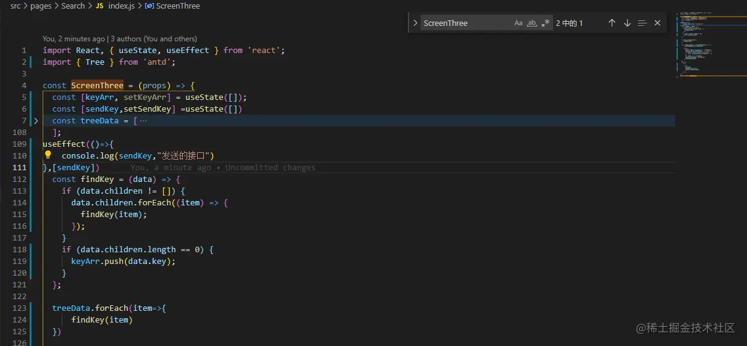Select the Search folder breadcrumb
The image size is (747, 346).
click(x=73, y=6)
